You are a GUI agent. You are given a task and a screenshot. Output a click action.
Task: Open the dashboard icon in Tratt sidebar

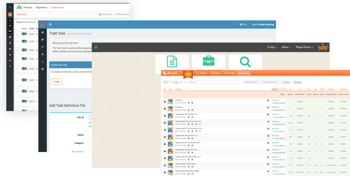coord(43,33)
